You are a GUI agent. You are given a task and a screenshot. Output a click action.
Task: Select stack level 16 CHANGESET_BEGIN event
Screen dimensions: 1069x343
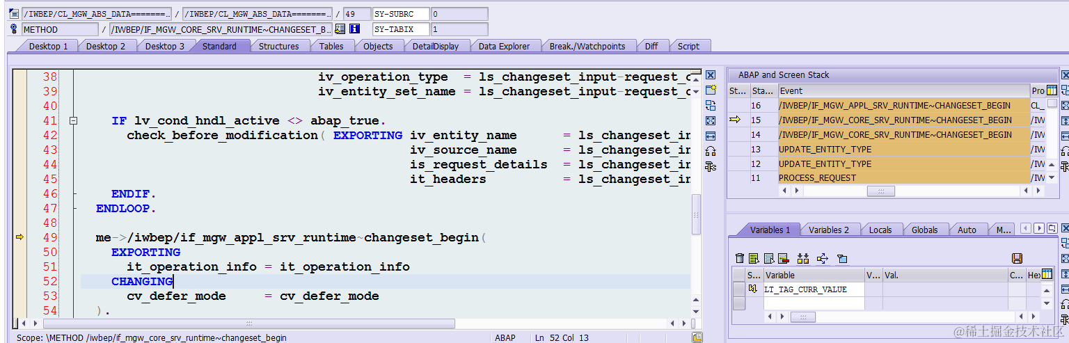(903, 105)
